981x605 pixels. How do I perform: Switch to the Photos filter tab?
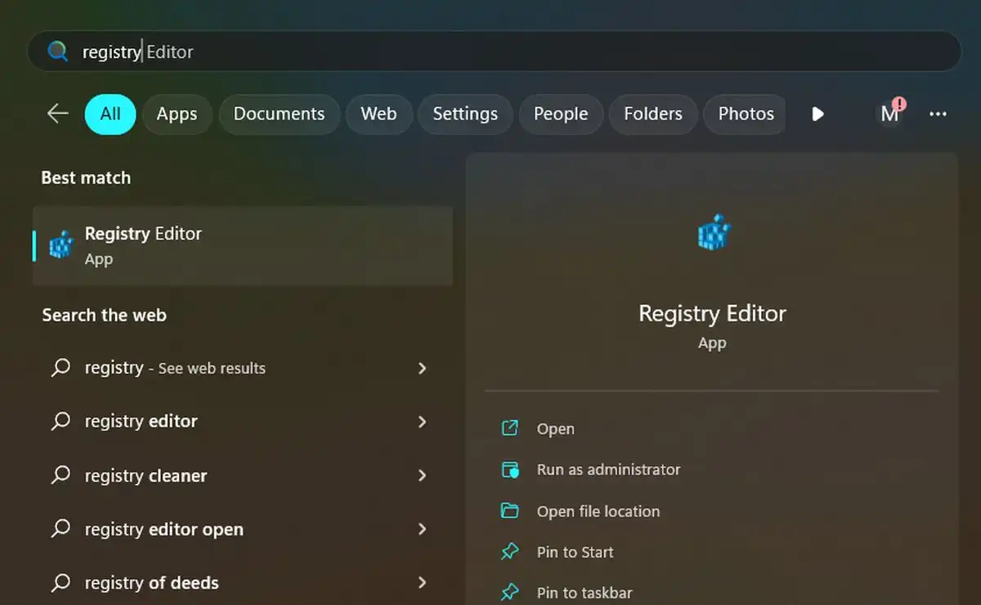coord(746,114)
